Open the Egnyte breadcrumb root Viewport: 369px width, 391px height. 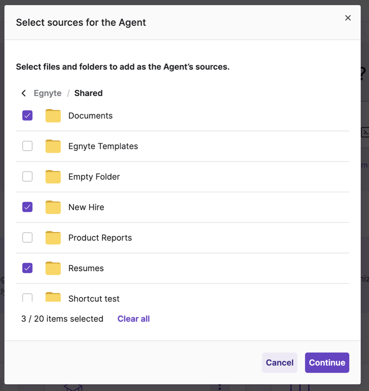click(x=47, y=93)
